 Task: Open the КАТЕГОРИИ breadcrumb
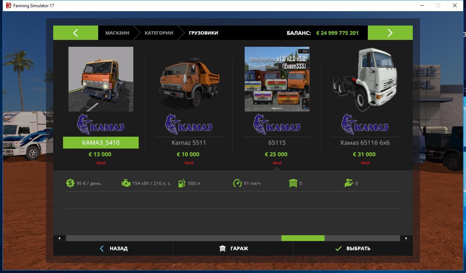click(x=159, y=33)
